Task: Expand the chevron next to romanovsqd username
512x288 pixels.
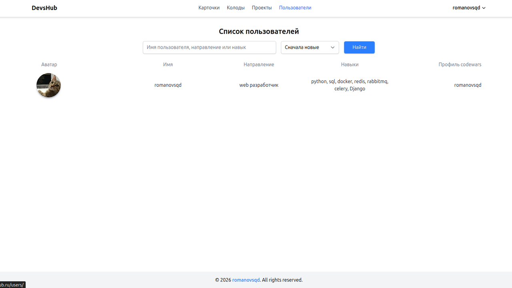Action: coord(484,8)
